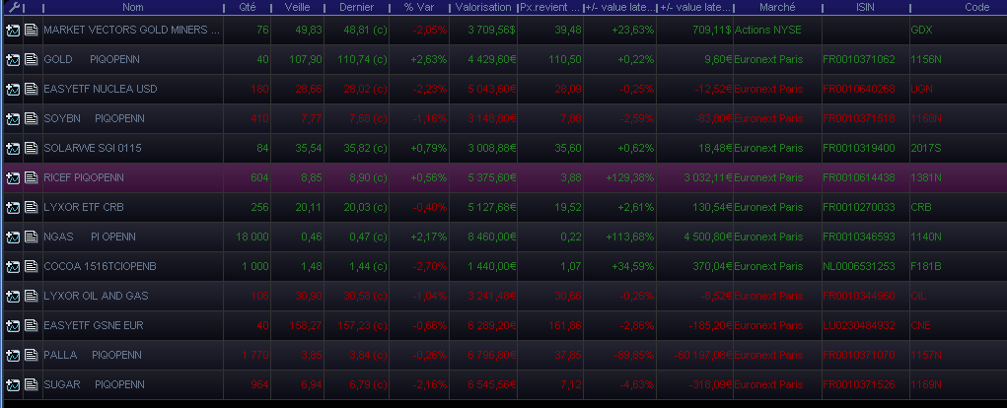Sort by the Nom column header

pyautogui.click(x=133, y=8)
